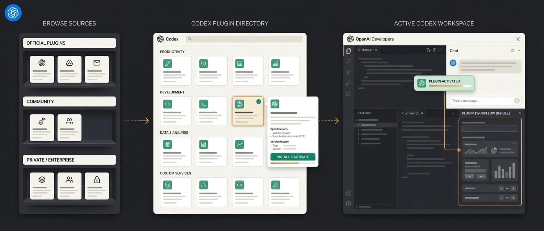Screen dimensions: 544x231
Task: Close the Plugin Workflow Bundle panel
Action: pos(520,113)
